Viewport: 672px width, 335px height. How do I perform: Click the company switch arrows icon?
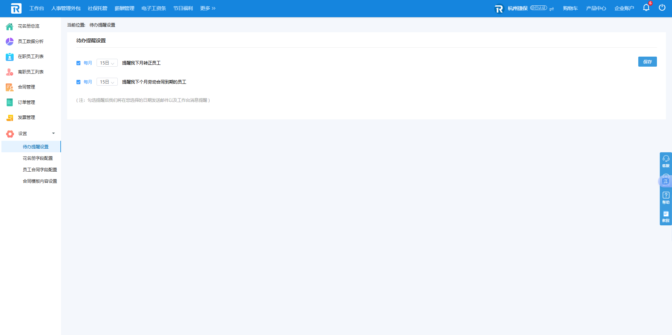[551, 9]
